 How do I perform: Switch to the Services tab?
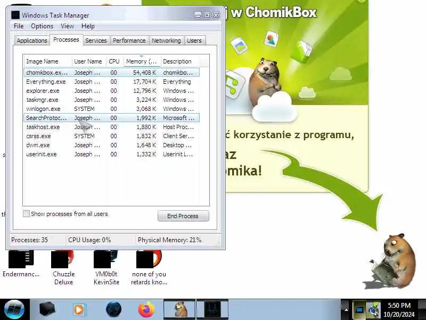(x=96, y=41)
